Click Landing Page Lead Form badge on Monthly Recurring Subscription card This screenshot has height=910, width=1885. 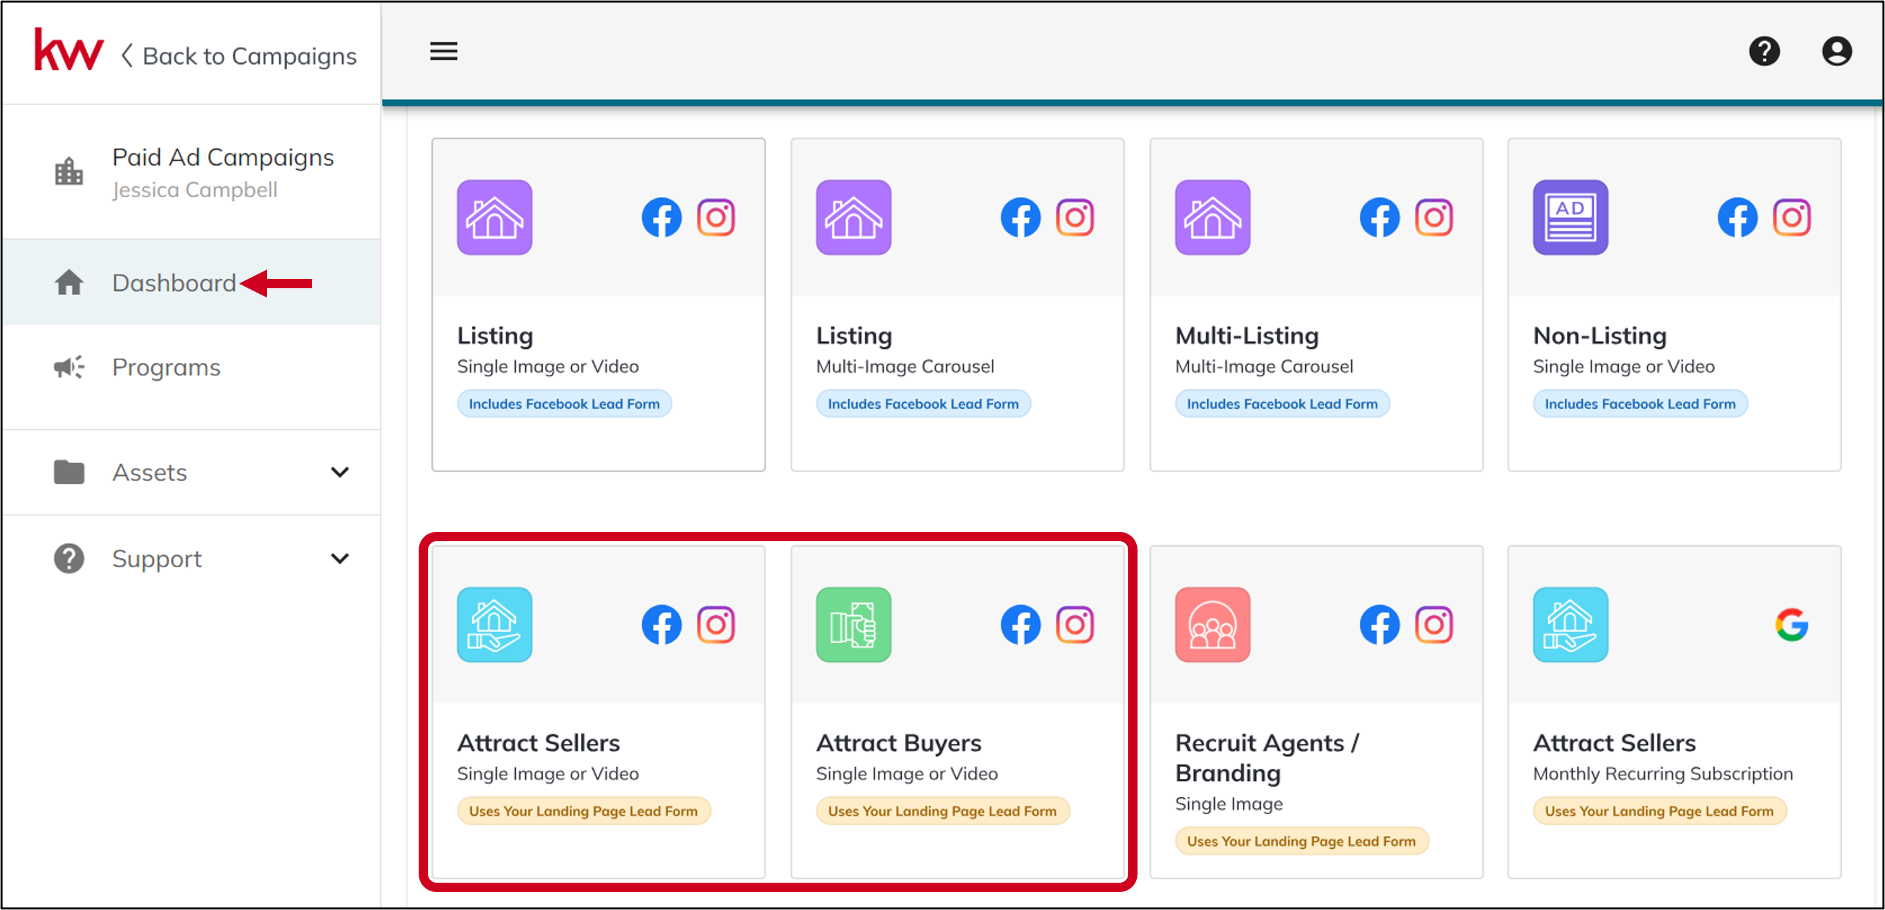pos(1659,811)
